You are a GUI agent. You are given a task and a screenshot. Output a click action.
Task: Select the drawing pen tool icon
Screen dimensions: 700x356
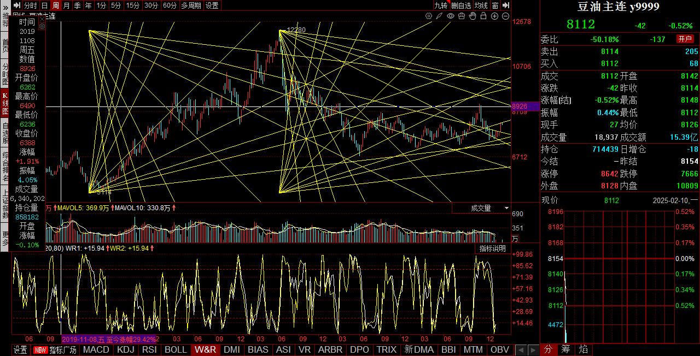tap(439, 16)
